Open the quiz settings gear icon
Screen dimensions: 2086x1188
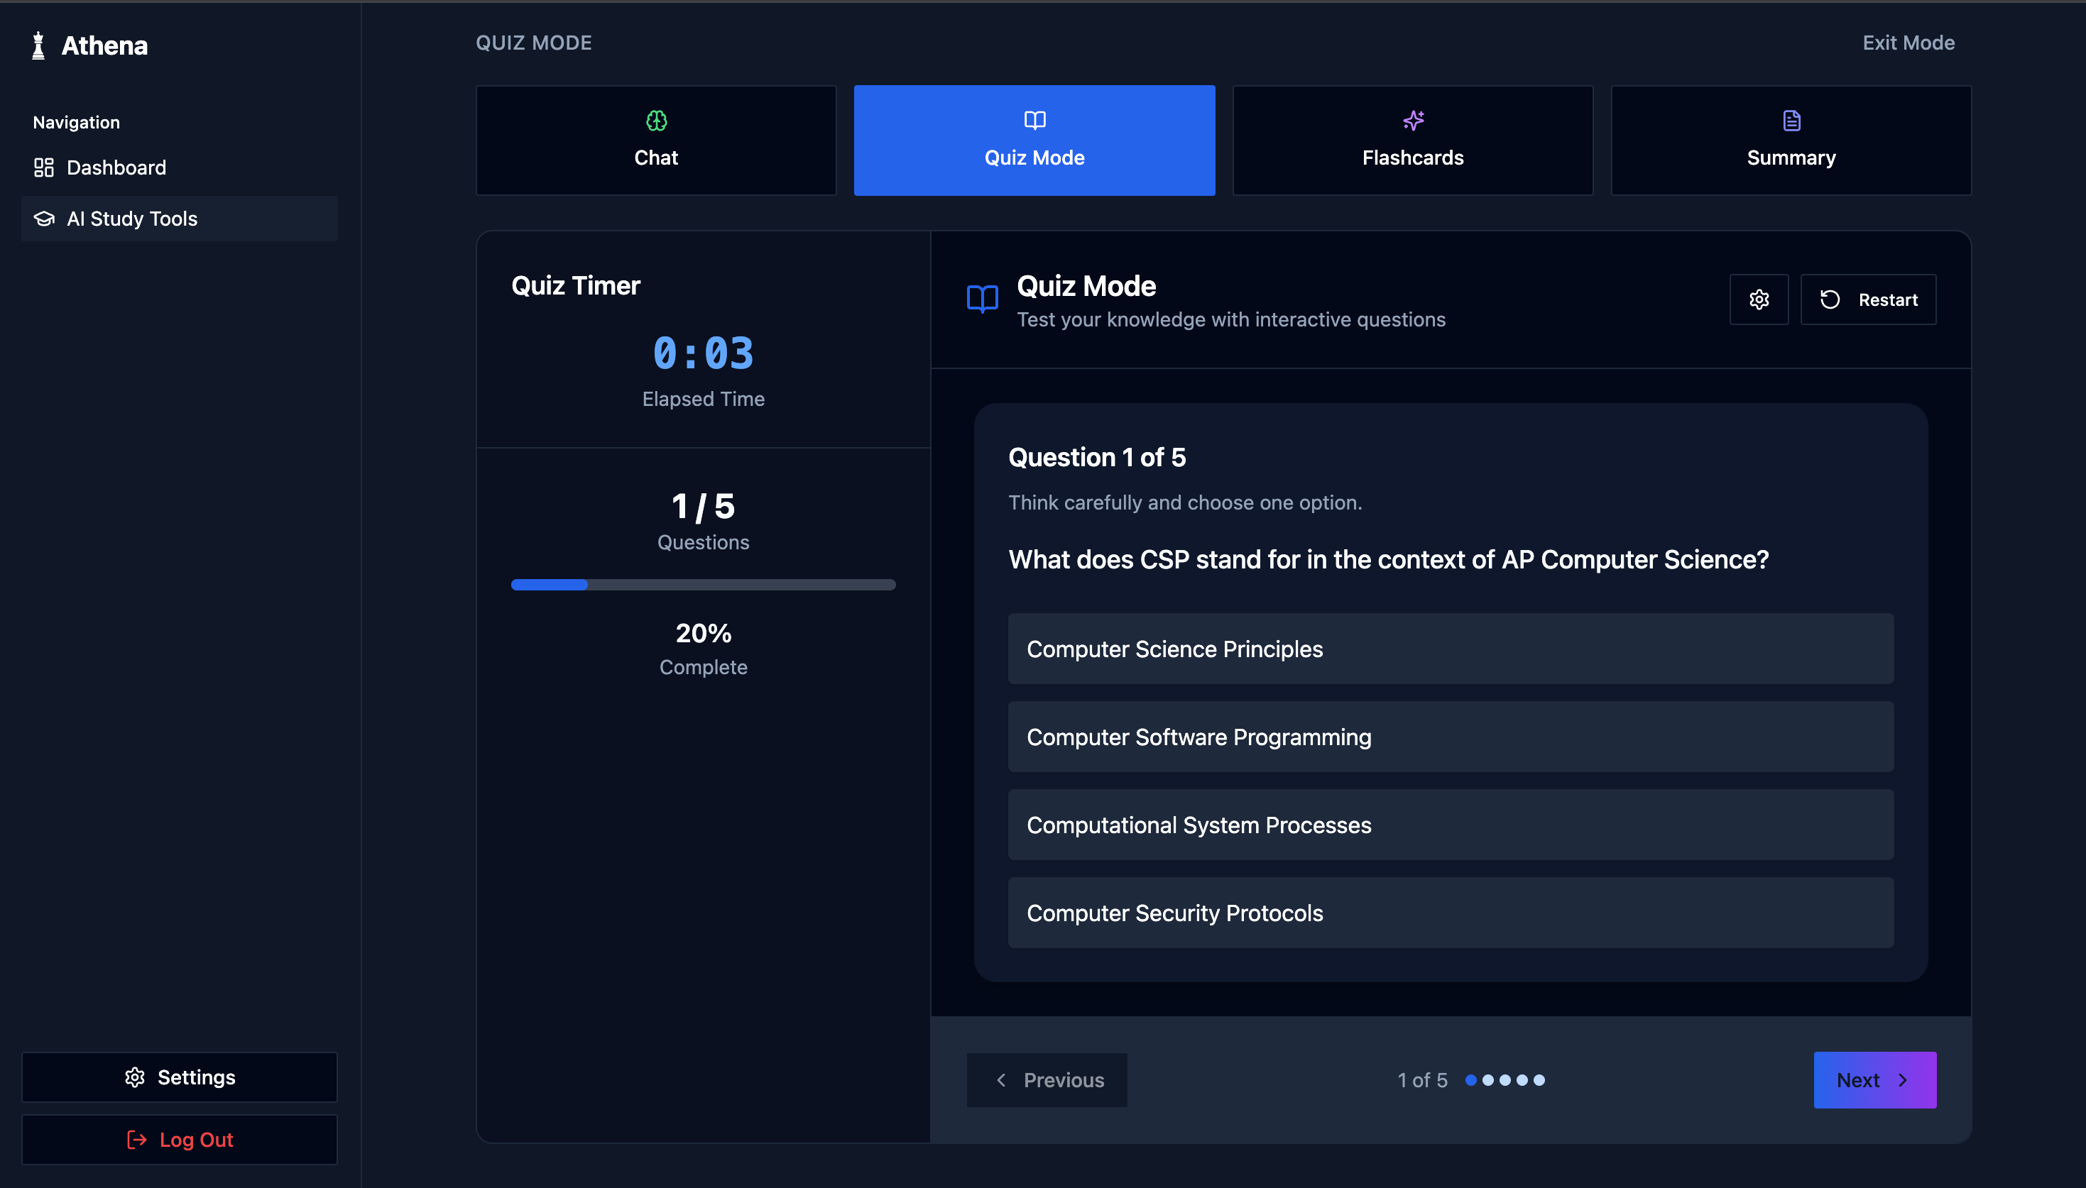(1759, 299)
